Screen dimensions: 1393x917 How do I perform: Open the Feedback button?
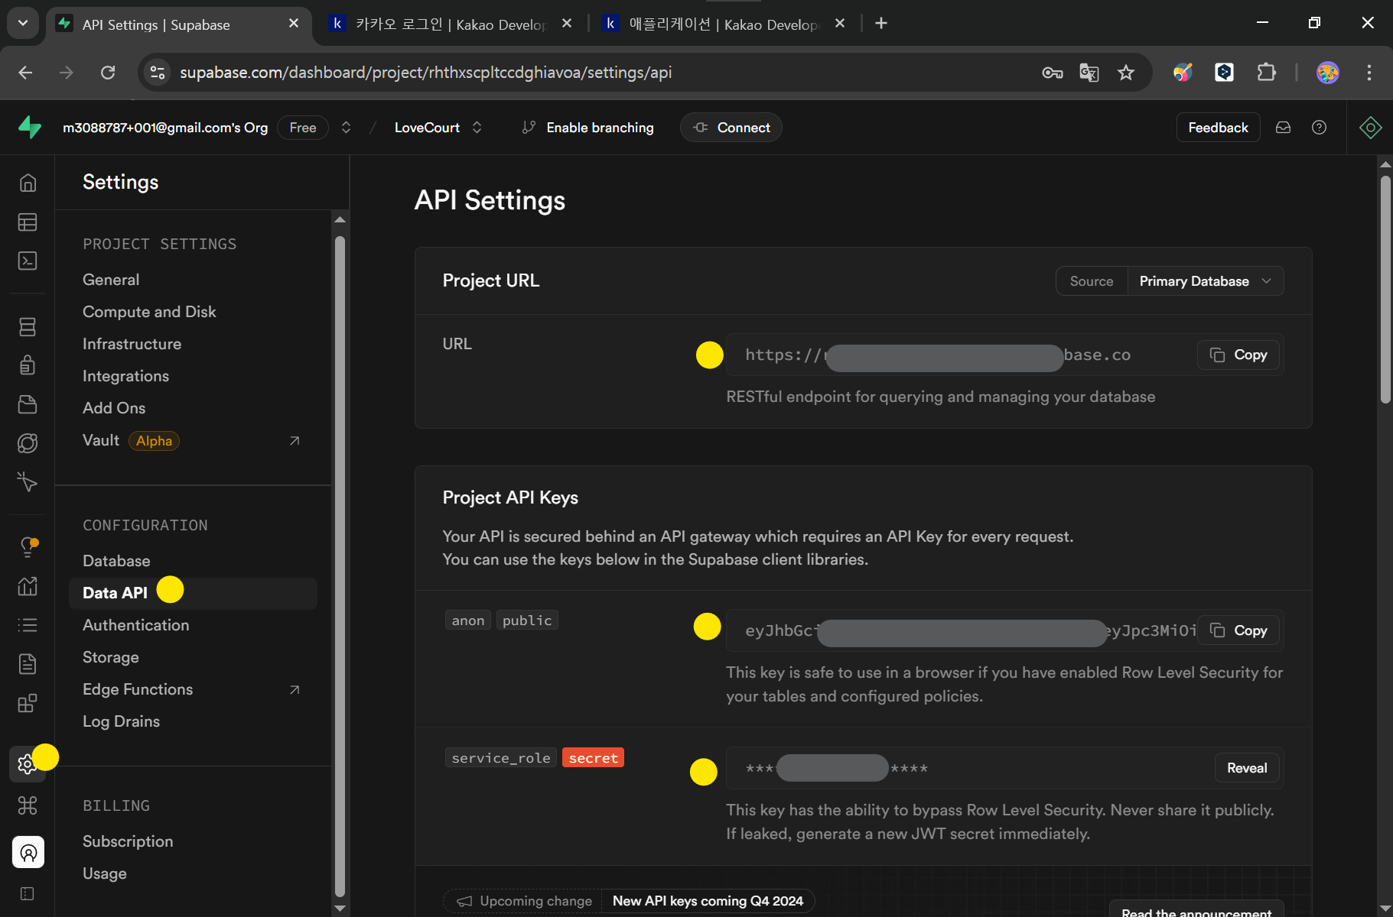(1218, 128)
